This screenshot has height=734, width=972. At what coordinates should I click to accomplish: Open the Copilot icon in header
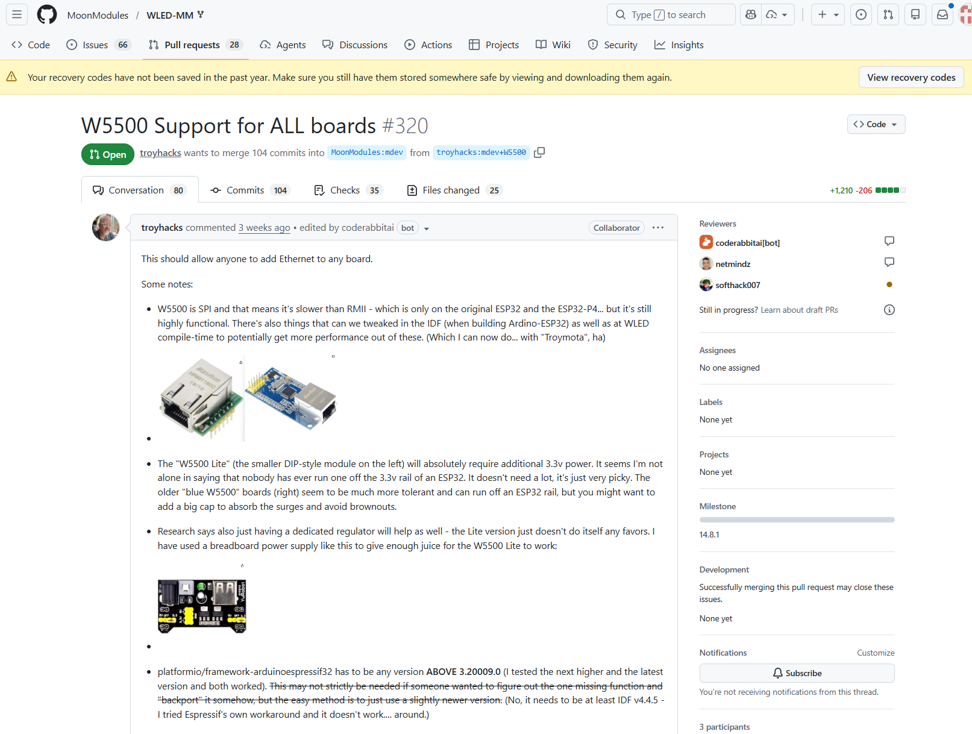pos(751,14)
